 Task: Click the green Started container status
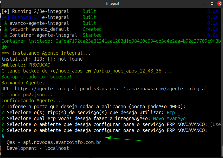(92, 35)
